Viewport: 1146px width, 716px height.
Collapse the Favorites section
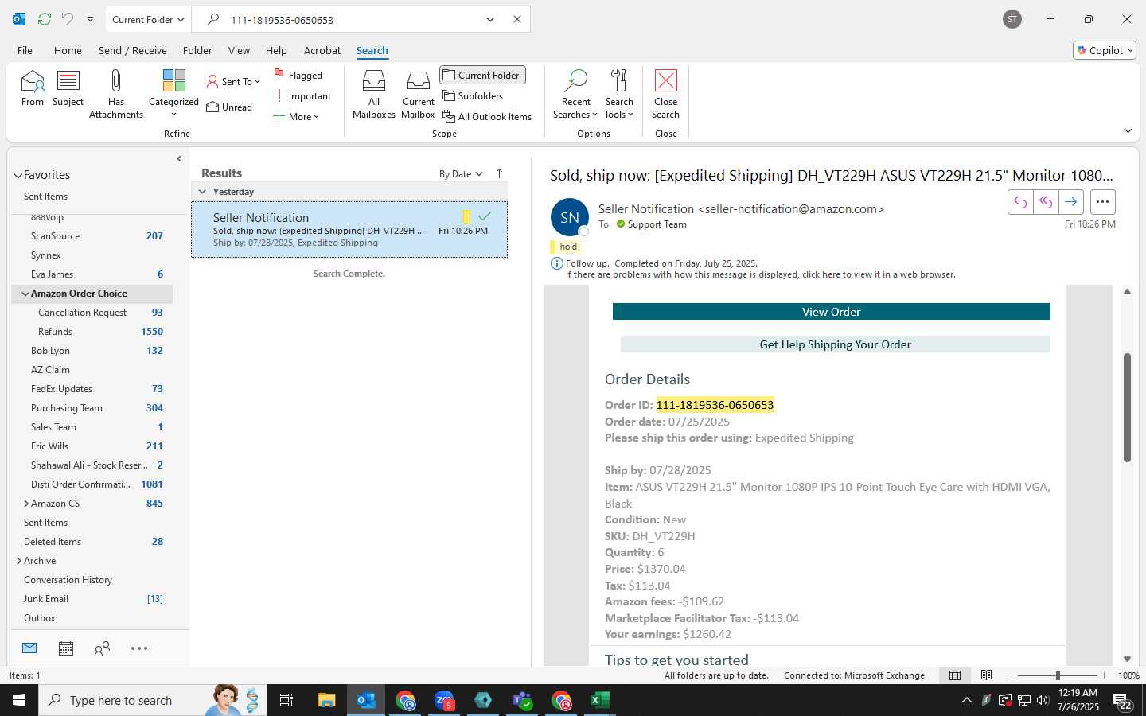18,175
